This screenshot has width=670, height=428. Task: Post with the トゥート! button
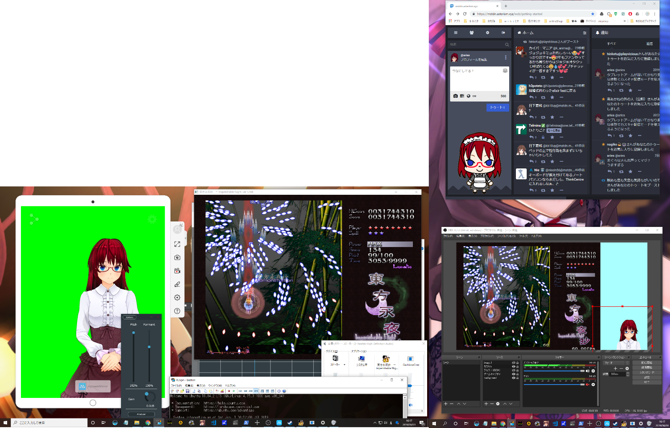point(497,107)
